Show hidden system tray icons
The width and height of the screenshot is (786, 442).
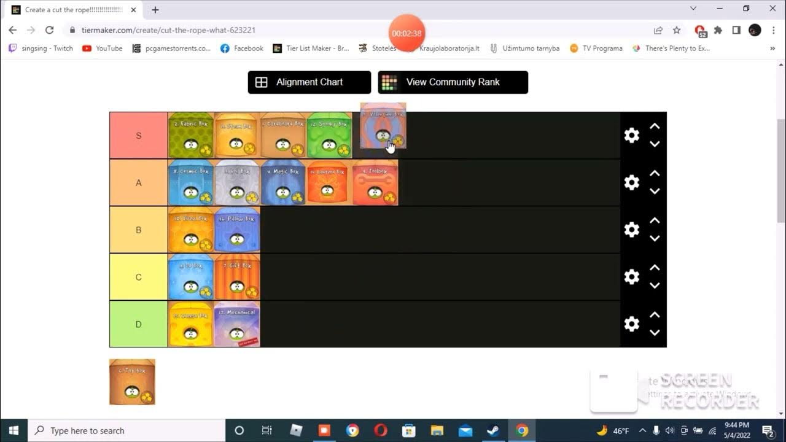tap(642, 430)
